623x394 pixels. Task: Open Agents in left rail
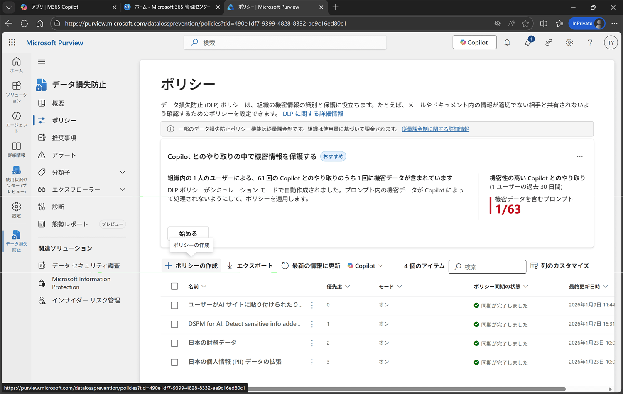coord(16,122)
